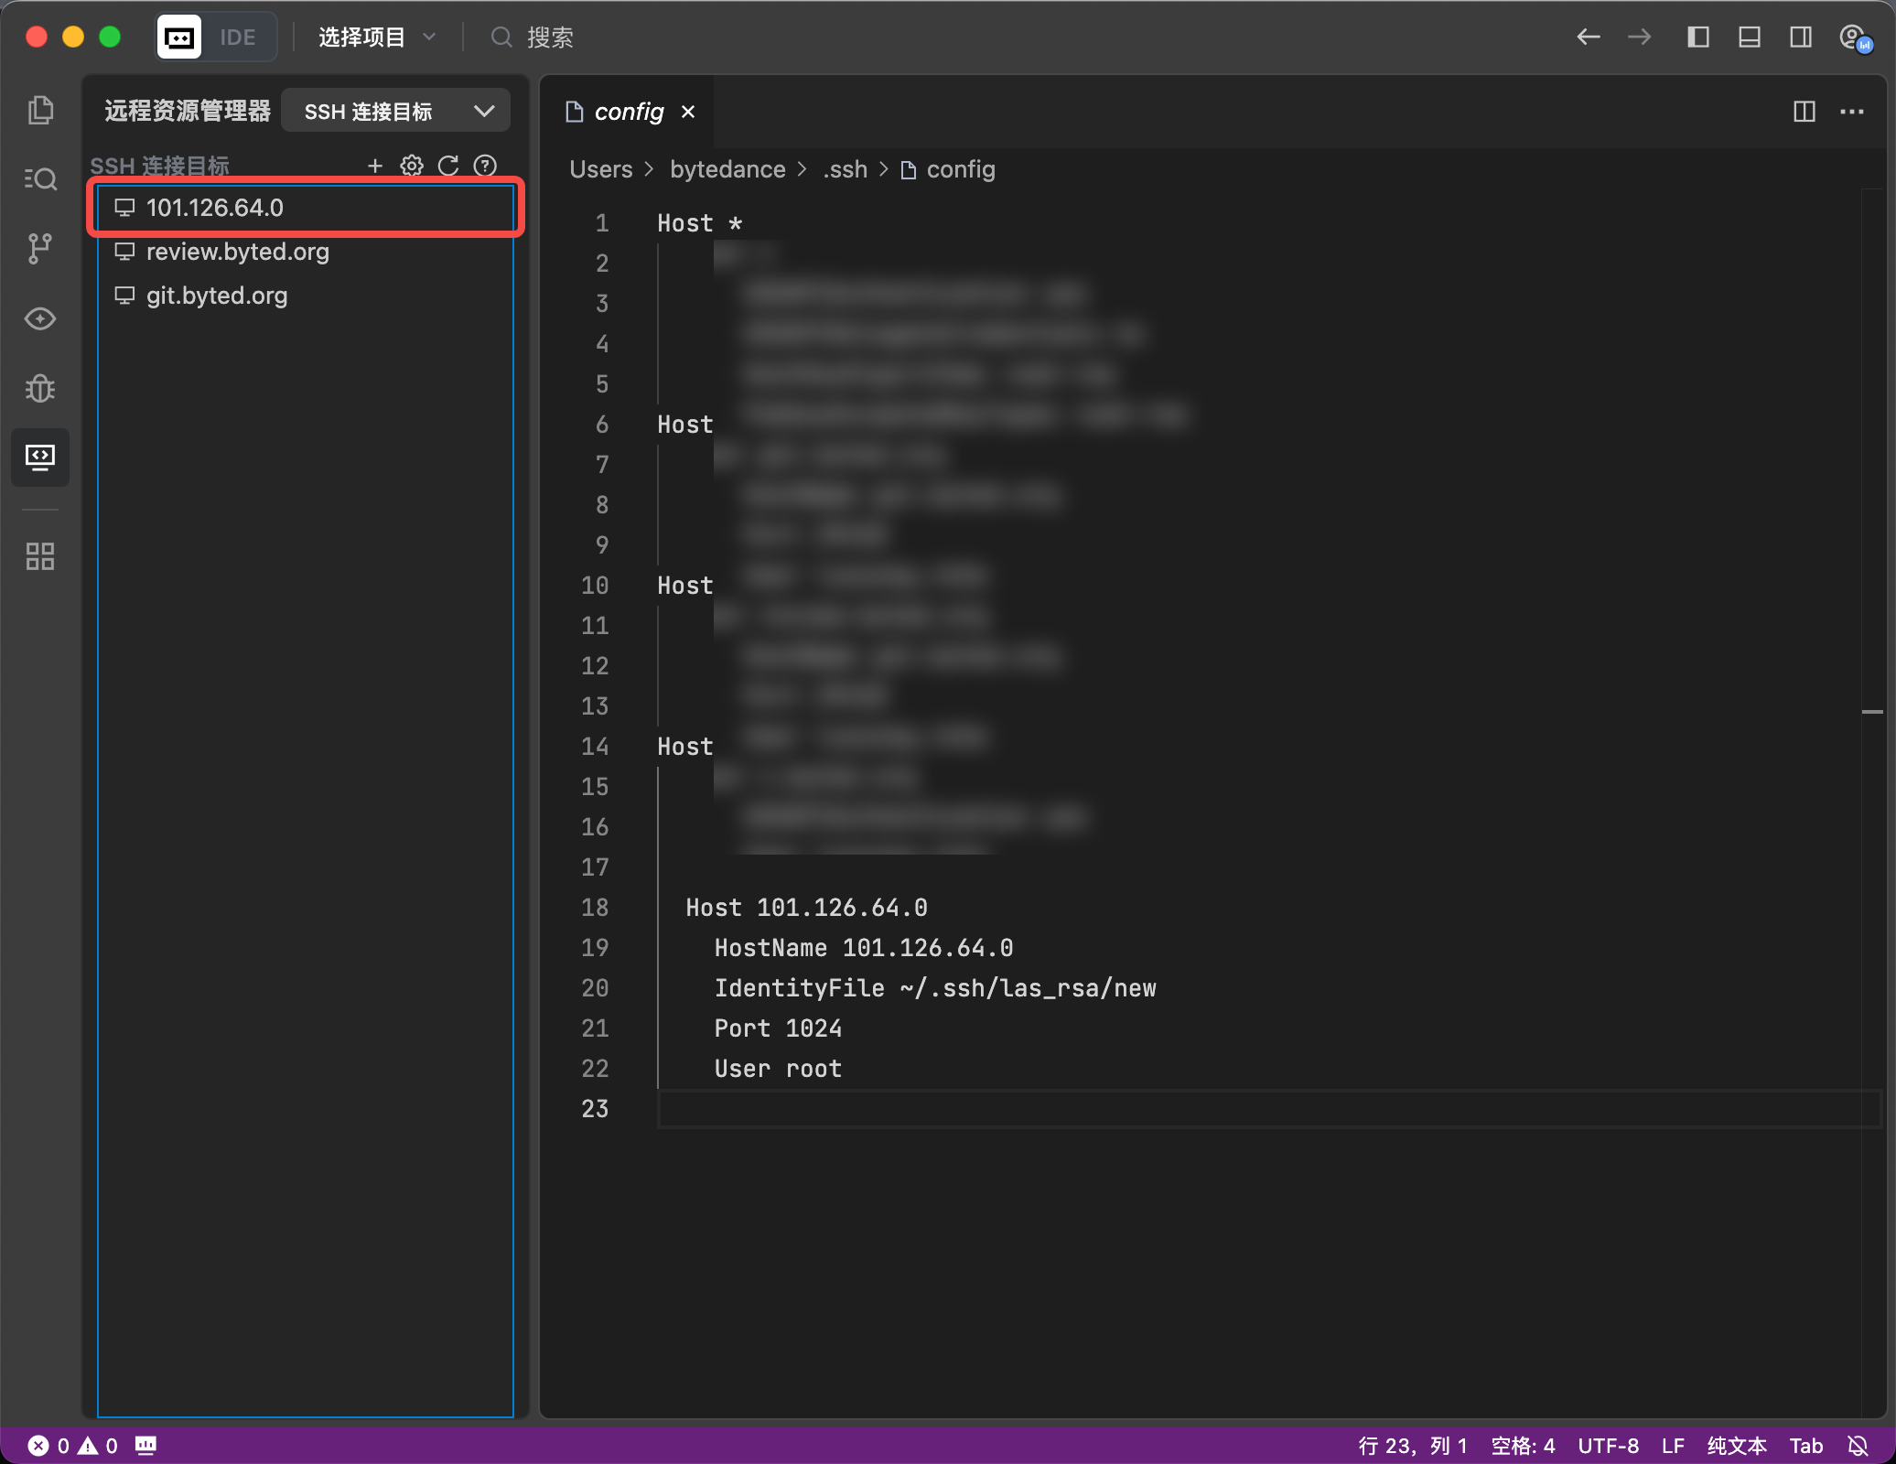Click UTF-8 encoding in status bar
Screen dimensions: 1896x1464
point(1608,1446)
